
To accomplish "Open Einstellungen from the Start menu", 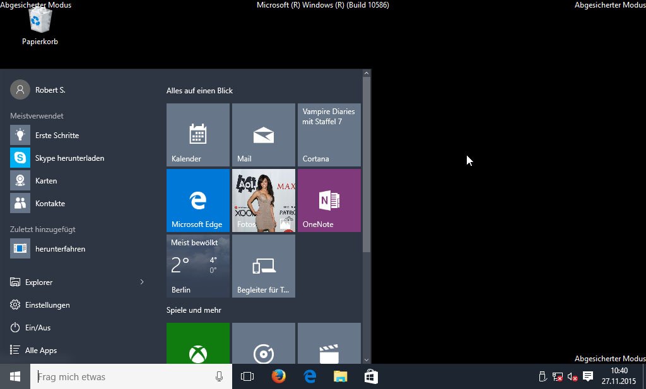I will pos(47,305).
